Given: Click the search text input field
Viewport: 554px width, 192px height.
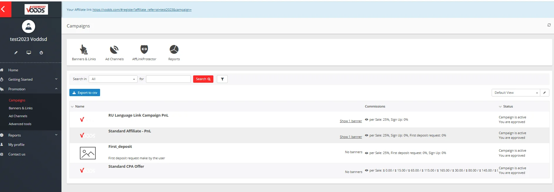Looking at the screenshot, I should pos(168,79).
